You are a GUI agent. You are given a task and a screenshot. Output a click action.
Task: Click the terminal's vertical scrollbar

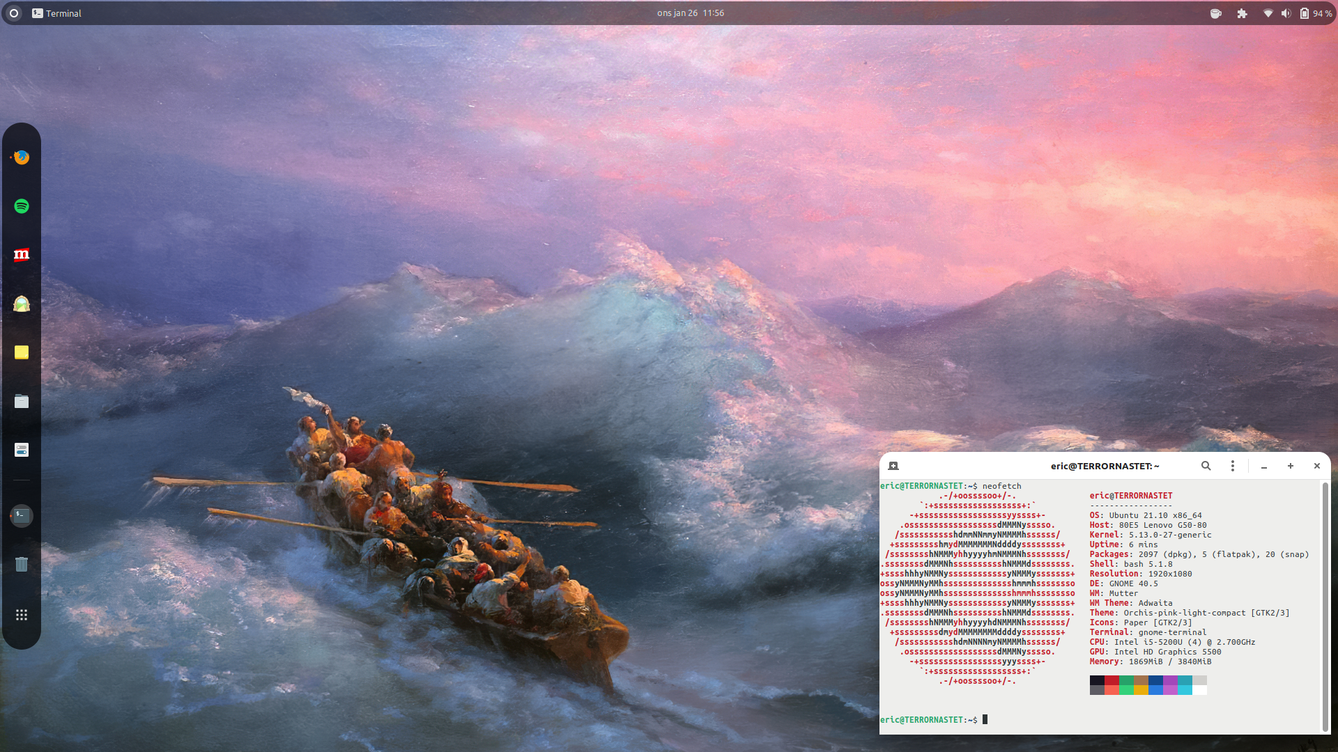pos(1325,606)
